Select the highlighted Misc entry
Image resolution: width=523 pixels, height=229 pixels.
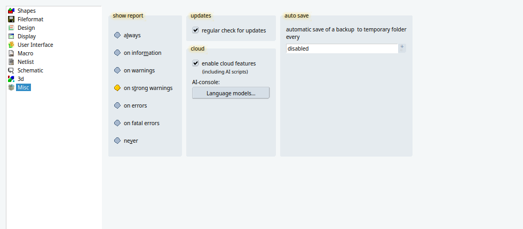23,87
